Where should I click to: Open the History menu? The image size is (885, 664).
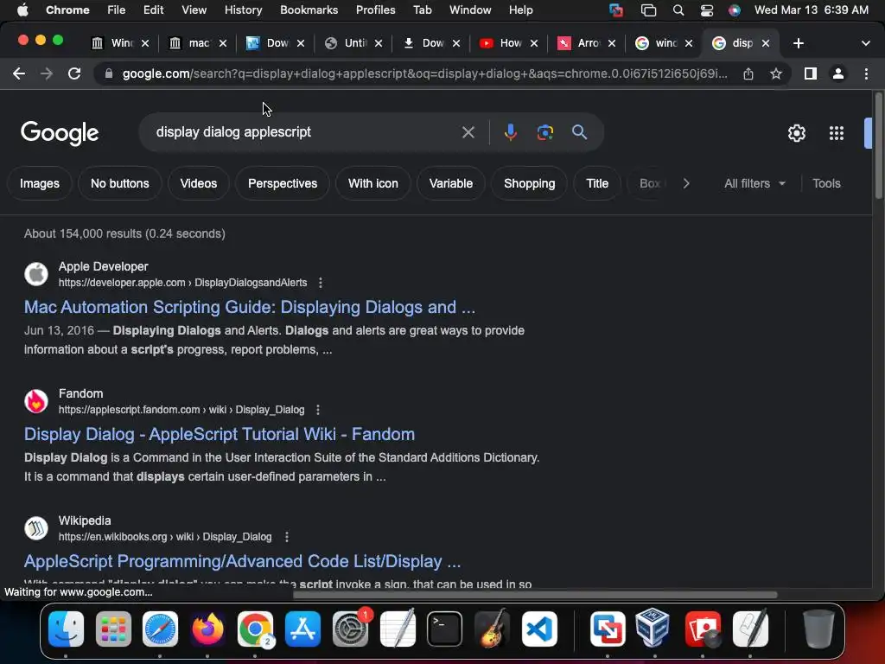(243, 10)
